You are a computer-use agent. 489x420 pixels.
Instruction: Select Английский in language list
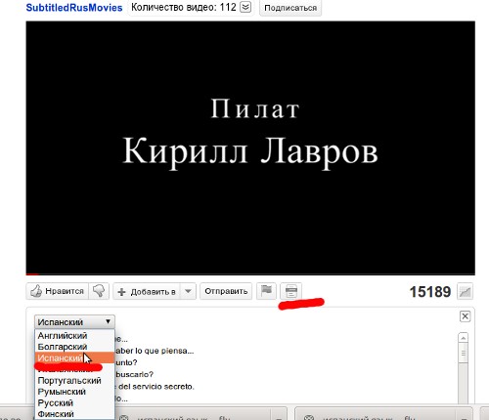click(x=74, y=335)
